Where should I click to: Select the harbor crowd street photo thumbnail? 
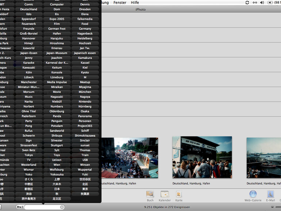pos(128,158)
